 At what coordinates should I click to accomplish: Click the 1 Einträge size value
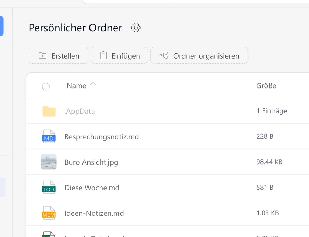pyautogui.click(x=272, y=111)
